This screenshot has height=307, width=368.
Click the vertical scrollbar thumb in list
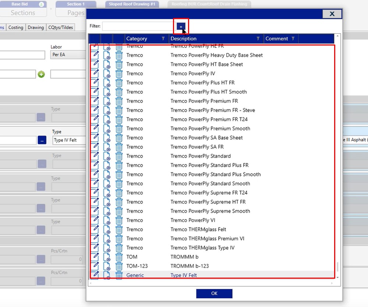337,267
